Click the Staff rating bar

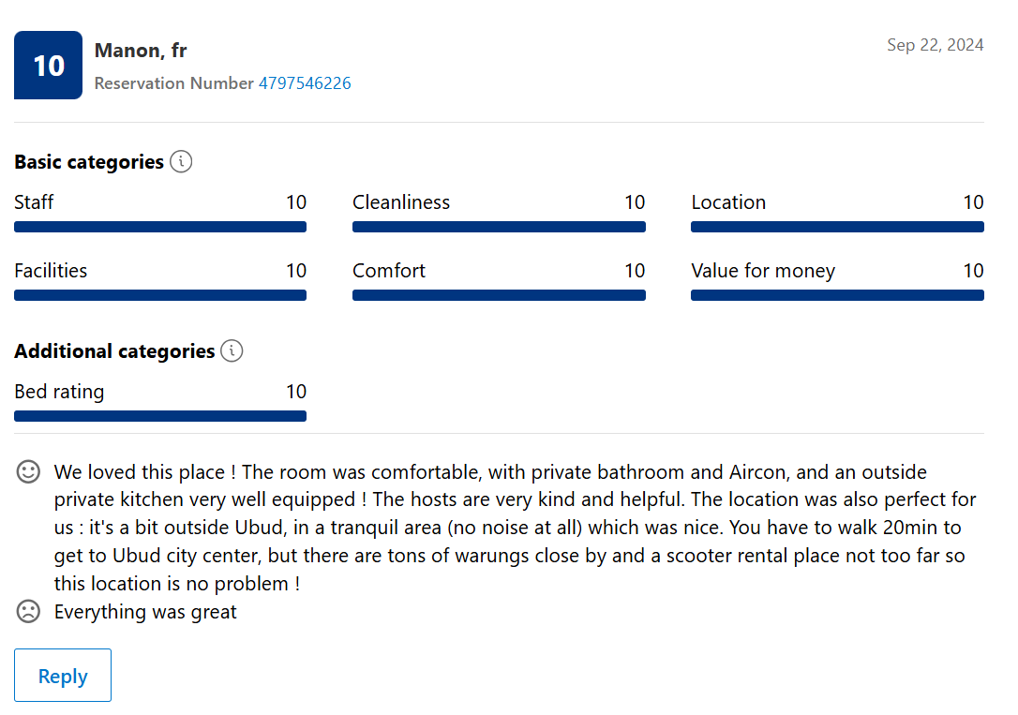tap(160, 227)
